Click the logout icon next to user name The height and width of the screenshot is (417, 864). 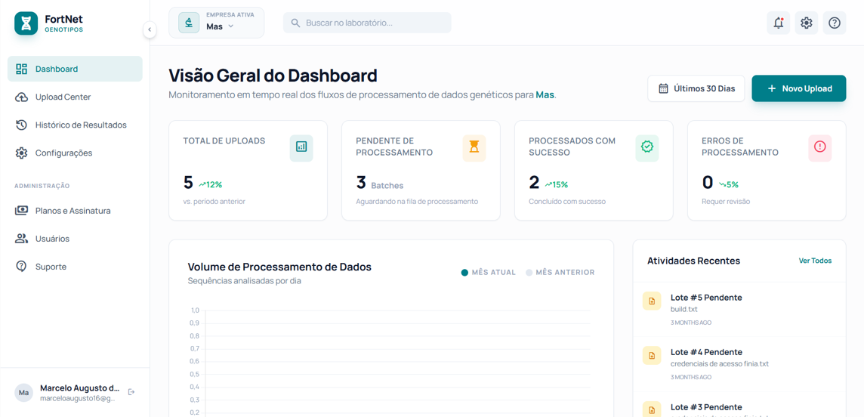pyautogui.click(x=131, y=391)
